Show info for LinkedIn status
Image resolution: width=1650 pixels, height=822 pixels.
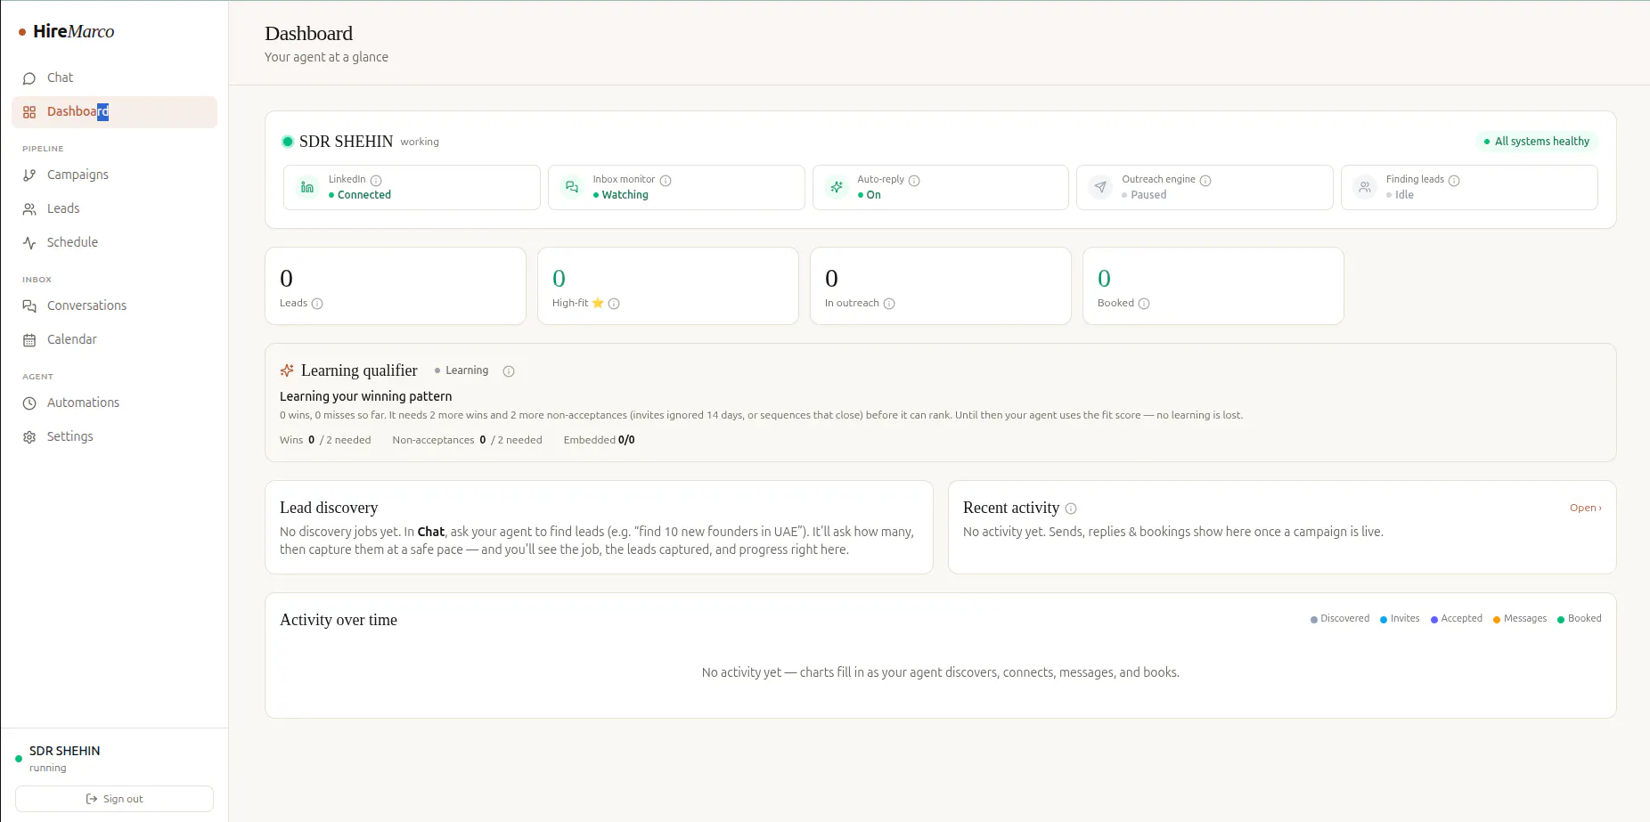376,180
